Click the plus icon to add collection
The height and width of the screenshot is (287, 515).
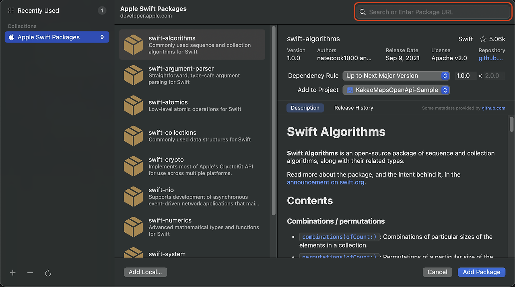13,273
